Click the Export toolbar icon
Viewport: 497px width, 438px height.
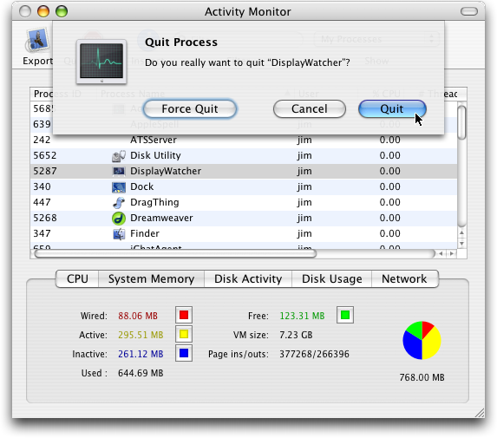[x=37, y=40]
